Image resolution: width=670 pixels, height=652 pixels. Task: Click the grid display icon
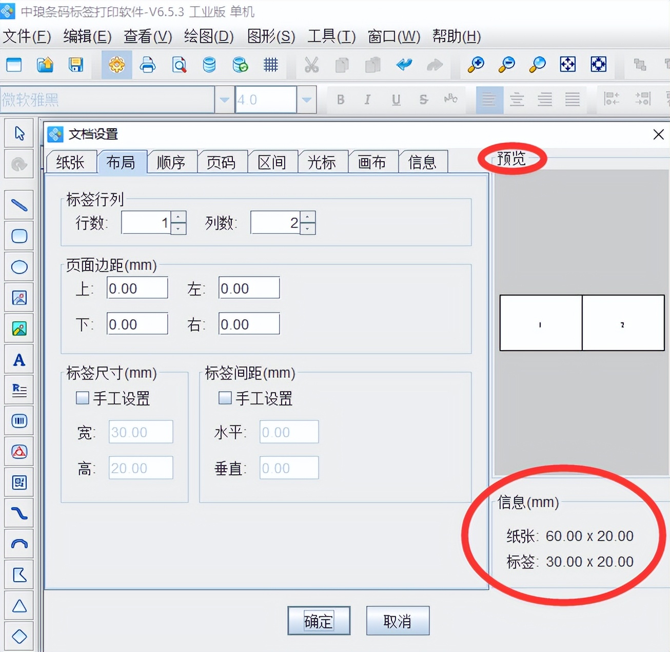point(271,65)
